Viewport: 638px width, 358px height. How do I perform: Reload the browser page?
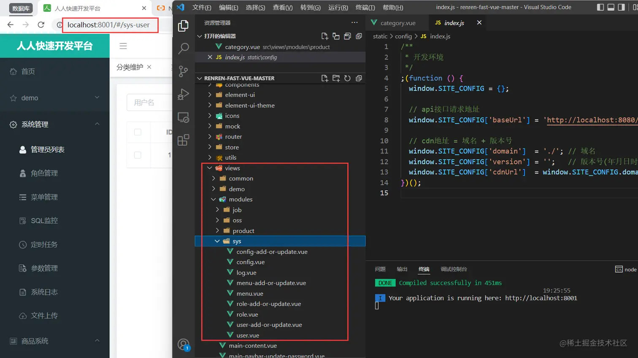pyautogui.click(x=41, y=25)
